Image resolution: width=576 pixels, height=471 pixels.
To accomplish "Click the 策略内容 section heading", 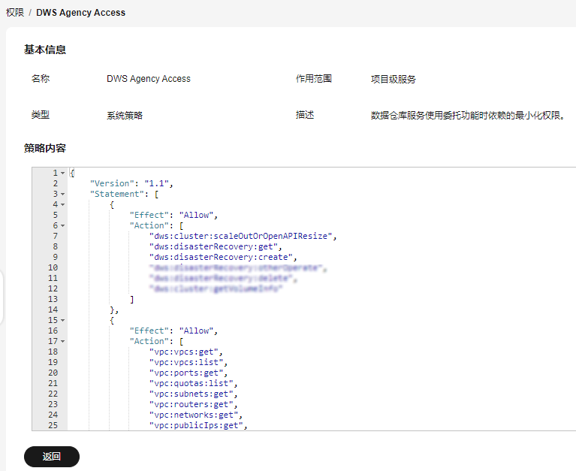I will 45,148.
